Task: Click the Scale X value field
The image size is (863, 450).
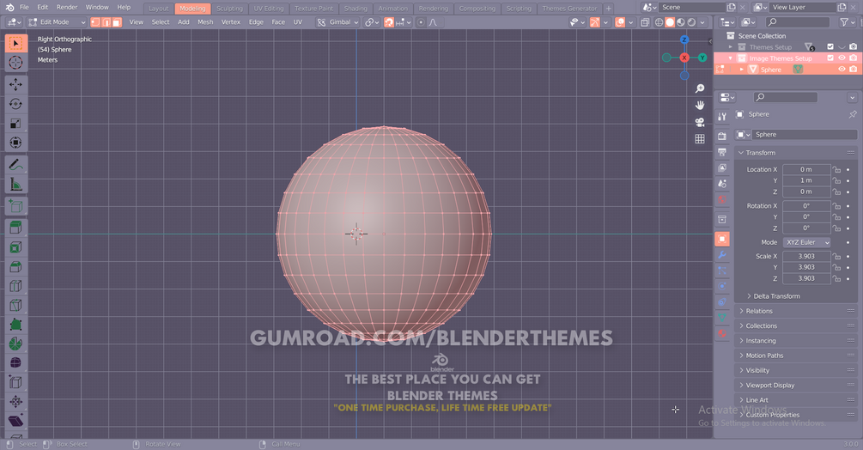Action: (x=806, y=256)
